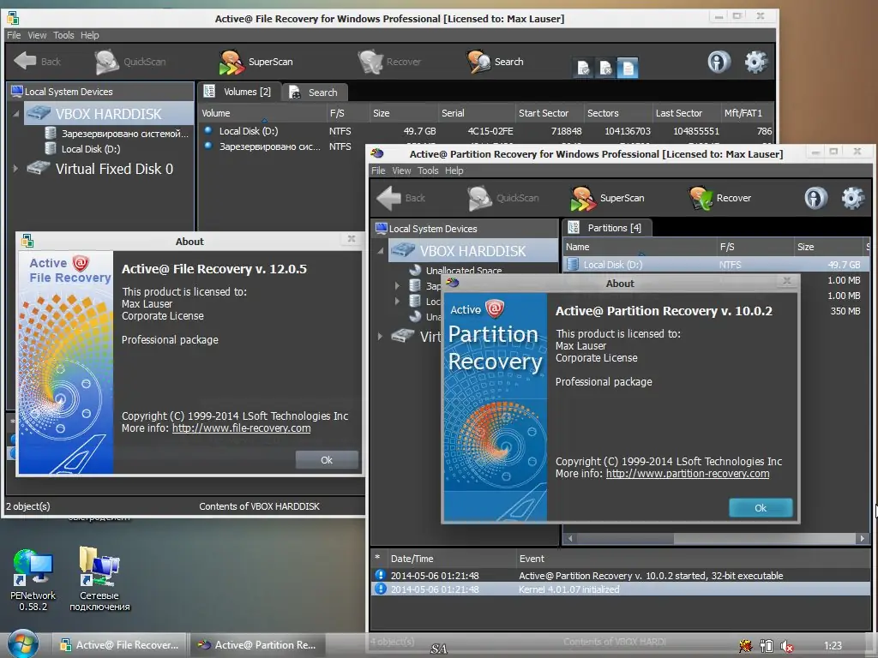Click Recover in File Recovery toolbar
The width and height of the screenshot is (878, 658).
[x=390, y=62]
